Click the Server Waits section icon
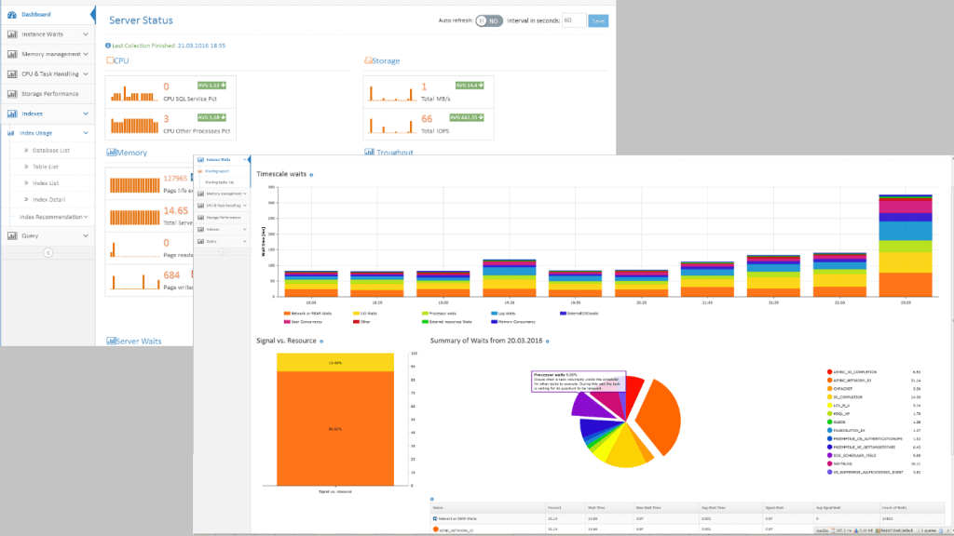 pyautogui.click(x=113, y=341)
